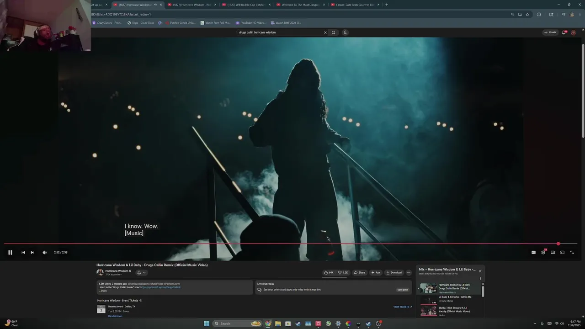Switch to theater mode

(553, 252)
